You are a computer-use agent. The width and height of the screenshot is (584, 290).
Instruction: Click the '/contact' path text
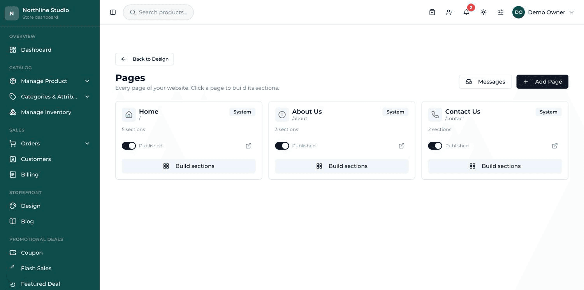(x=455, y=119)
